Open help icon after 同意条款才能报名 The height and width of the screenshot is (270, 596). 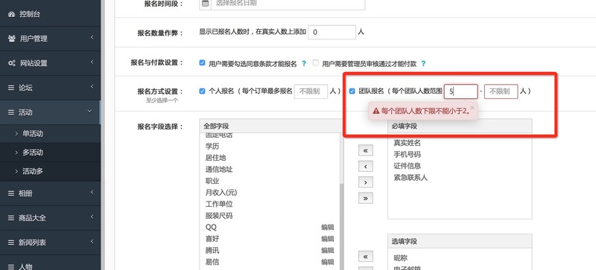tap(304, 63)
